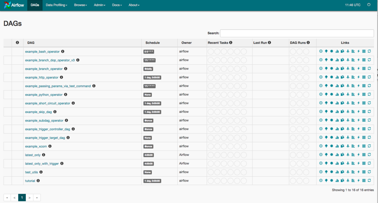Viewport: 378px width, 203px height.
Task: Open Code View lightning icon for example_skip_dag
Action: pos(358,112)
